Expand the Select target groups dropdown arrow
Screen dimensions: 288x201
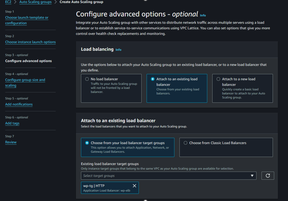[252, 176]
